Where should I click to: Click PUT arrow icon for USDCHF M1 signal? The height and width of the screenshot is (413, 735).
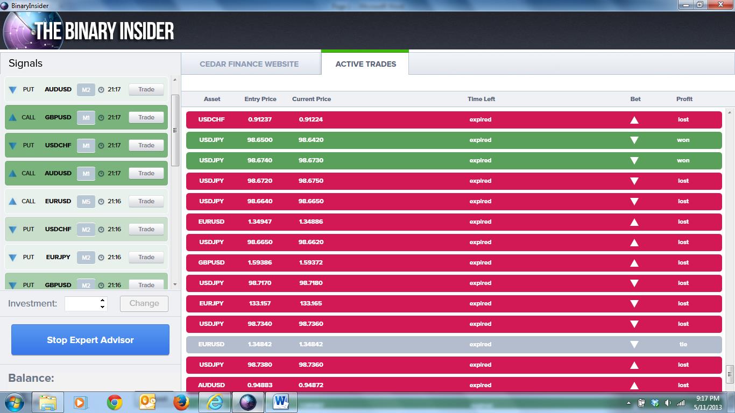(13, 146)
